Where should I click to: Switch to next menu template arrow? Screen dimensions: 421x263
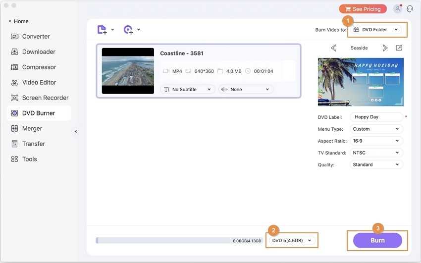coord(385,48)
